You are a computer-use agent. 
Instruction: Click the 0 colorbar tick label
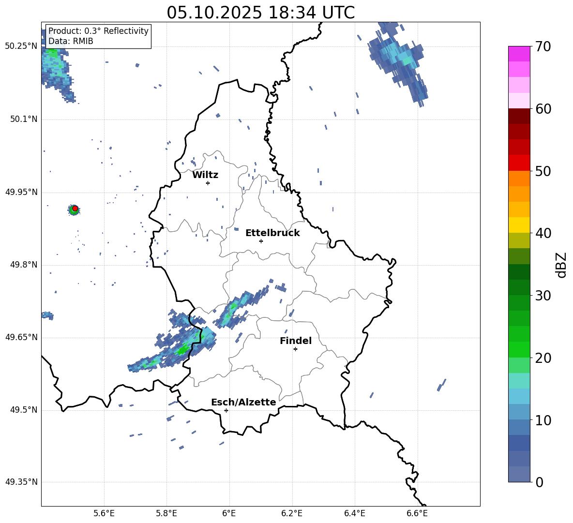(x=539, y=482)
